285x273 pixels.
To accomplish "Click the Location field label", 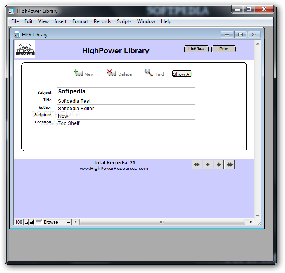I will tap(43, 122).
